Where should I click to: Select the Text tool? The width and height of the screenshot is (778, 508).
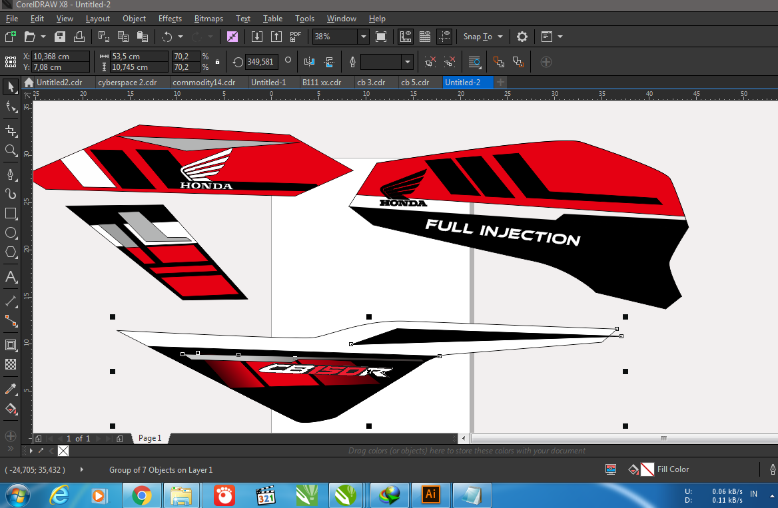pyautogui.click(x=11, y=277)
